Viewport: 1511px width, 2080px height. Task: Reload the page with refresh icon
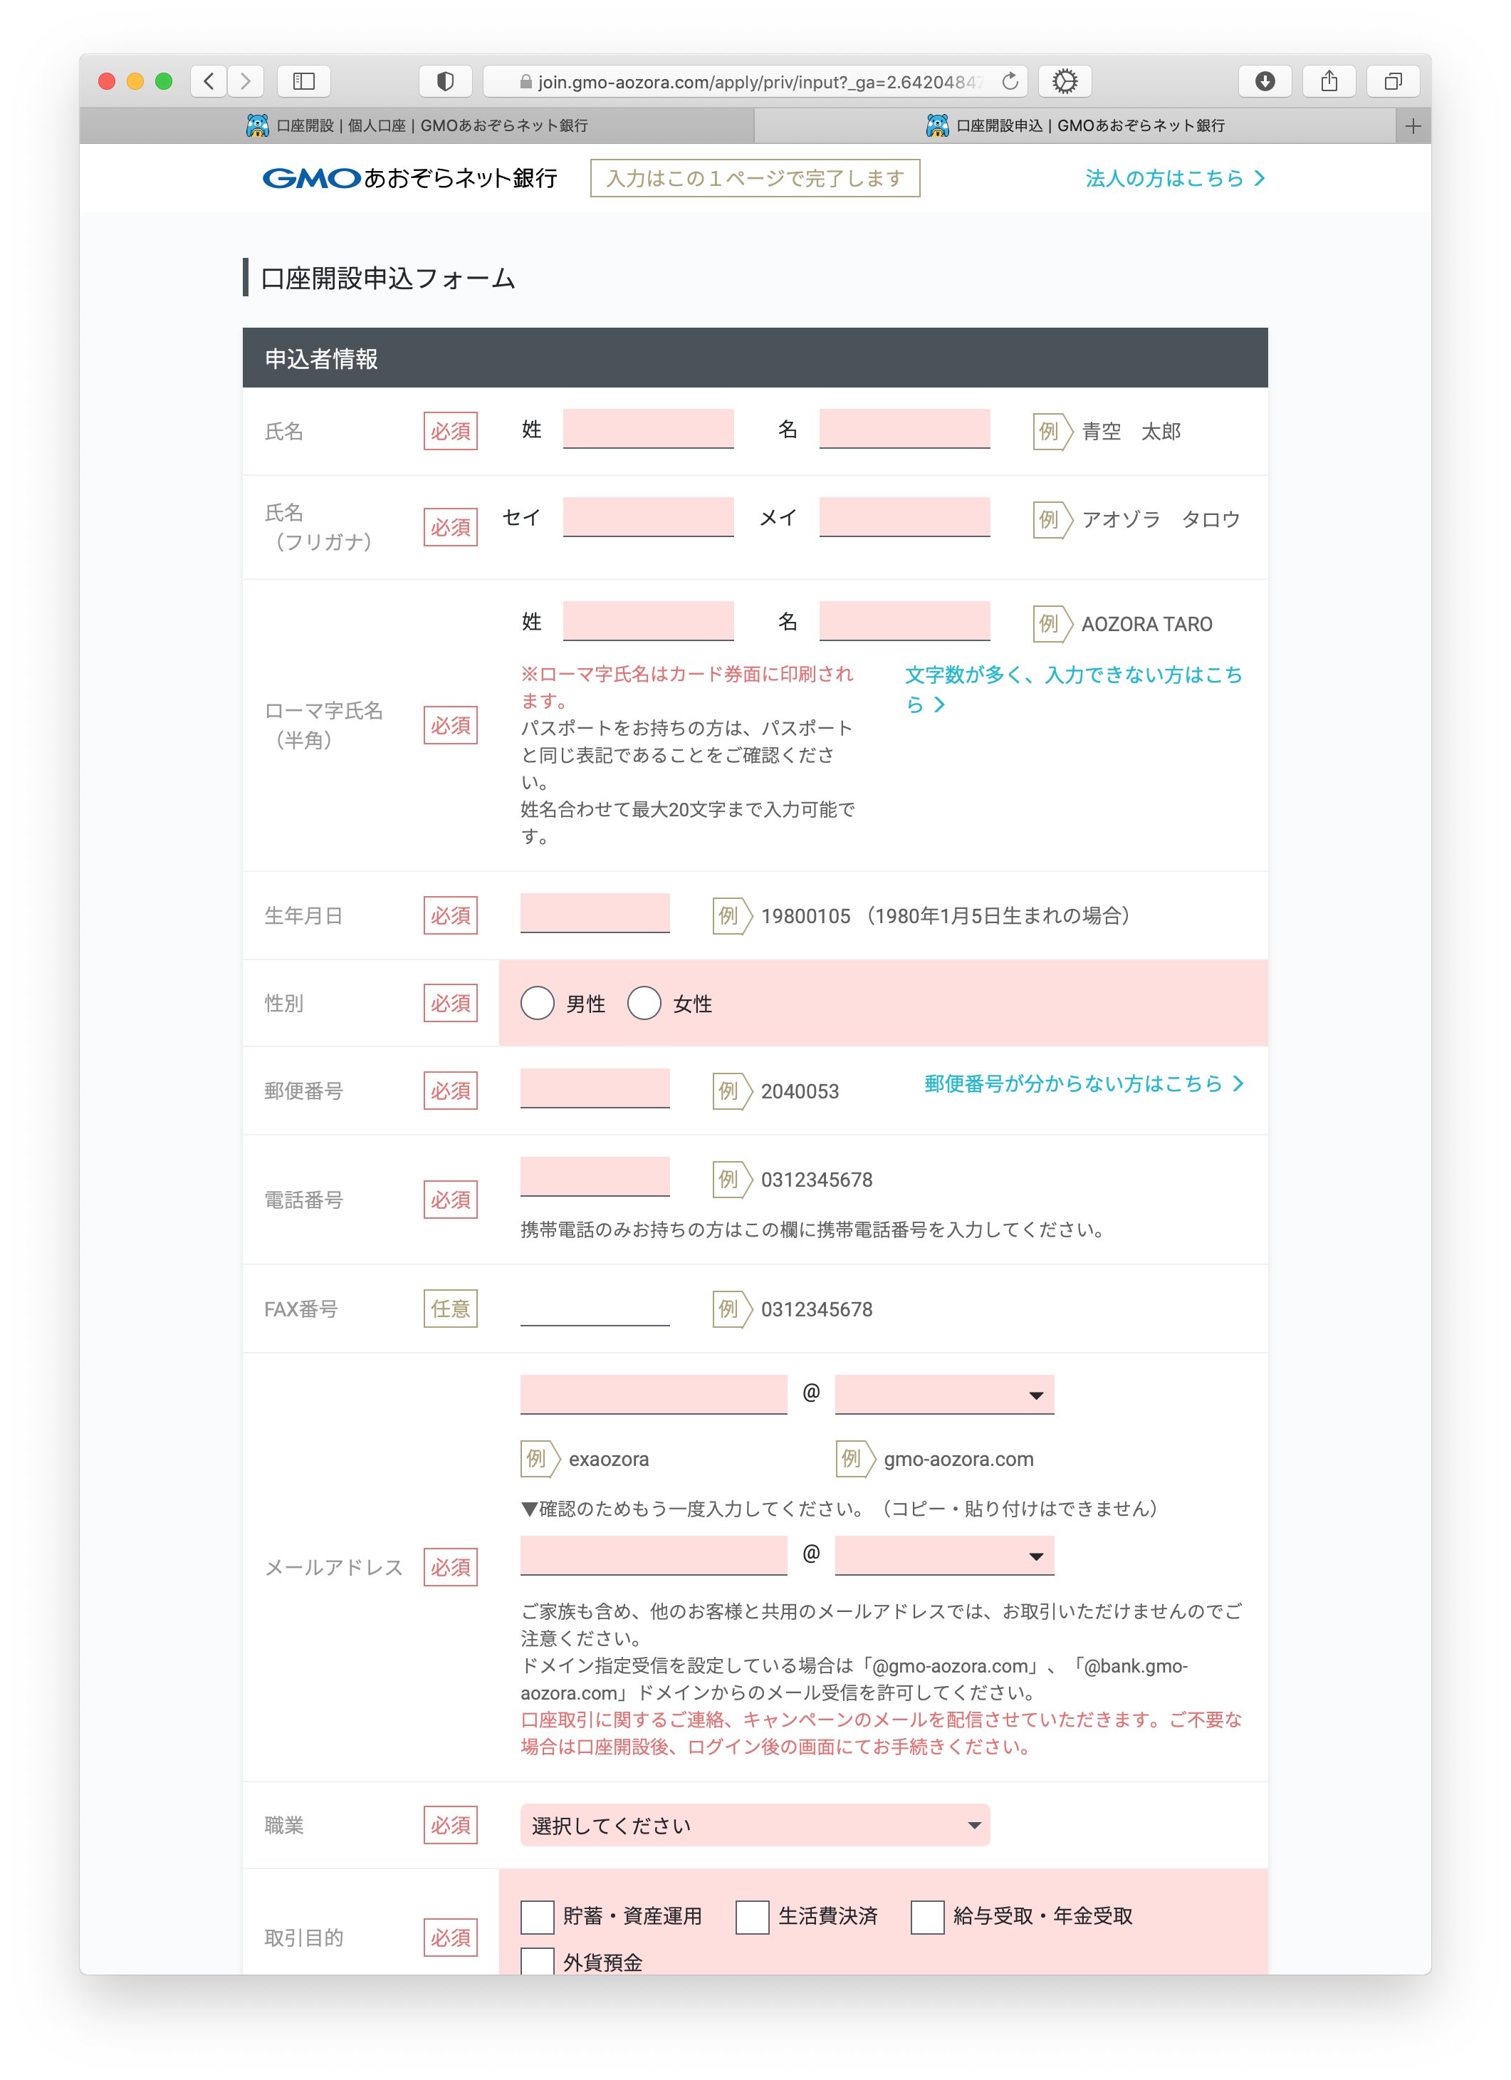coord(1010,80)
